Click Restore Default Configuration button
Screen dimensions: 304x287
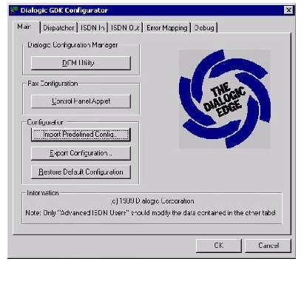tap(81, 172)
